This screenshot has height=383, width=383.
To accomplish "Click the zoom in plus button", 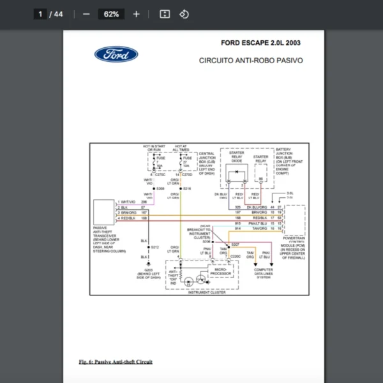I will [x=136, y=14].
